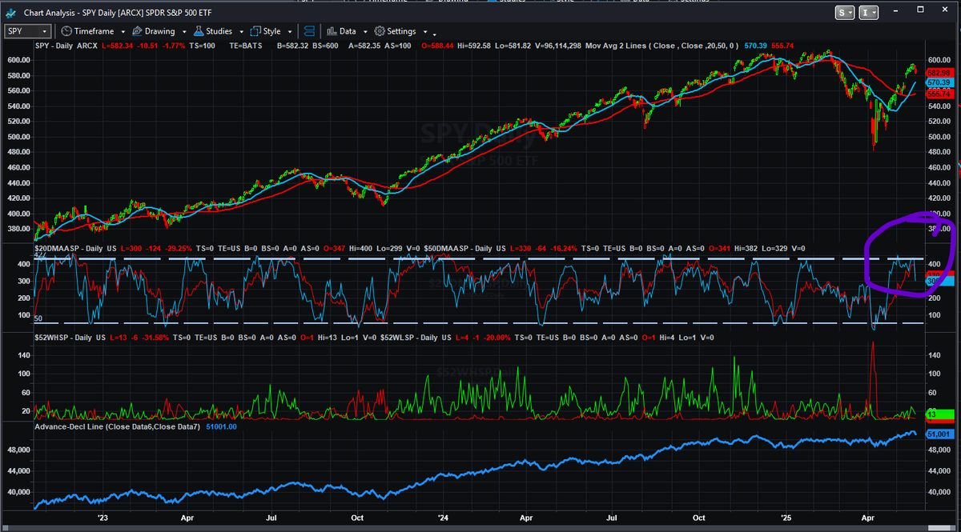Expand the Drawing dropdown arrow

183,32
